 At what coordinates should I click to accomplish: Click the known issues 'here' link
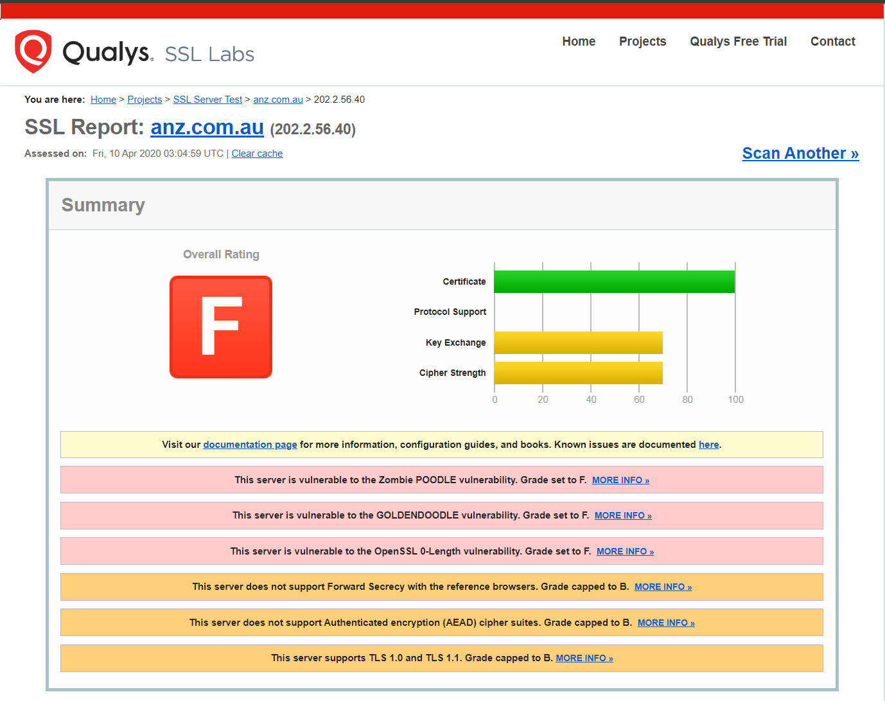click(708, 445)
